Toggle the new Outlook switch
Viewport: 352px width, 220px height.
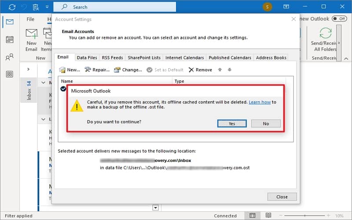coord(339,18)
